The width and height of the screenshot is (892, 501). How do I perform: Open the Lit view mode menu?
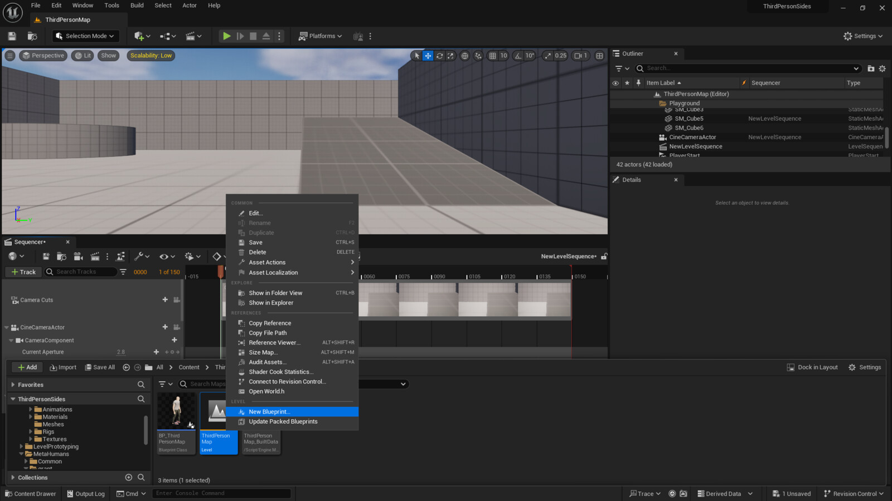click(x=83, y=56)
